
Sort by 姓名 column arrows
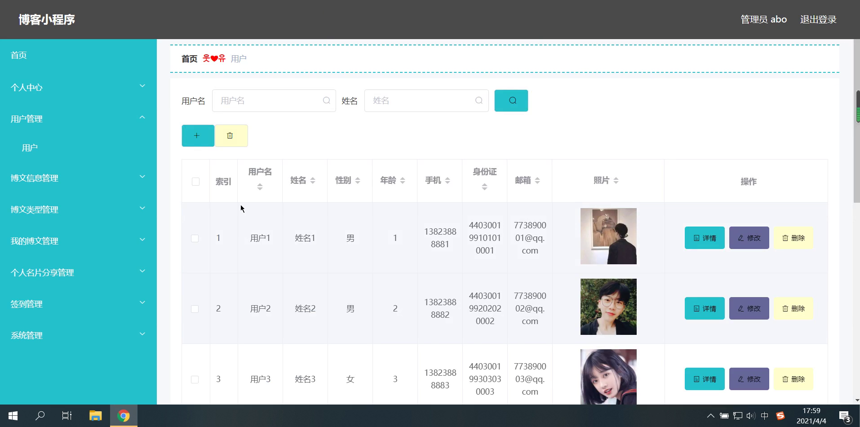[313, 181]
